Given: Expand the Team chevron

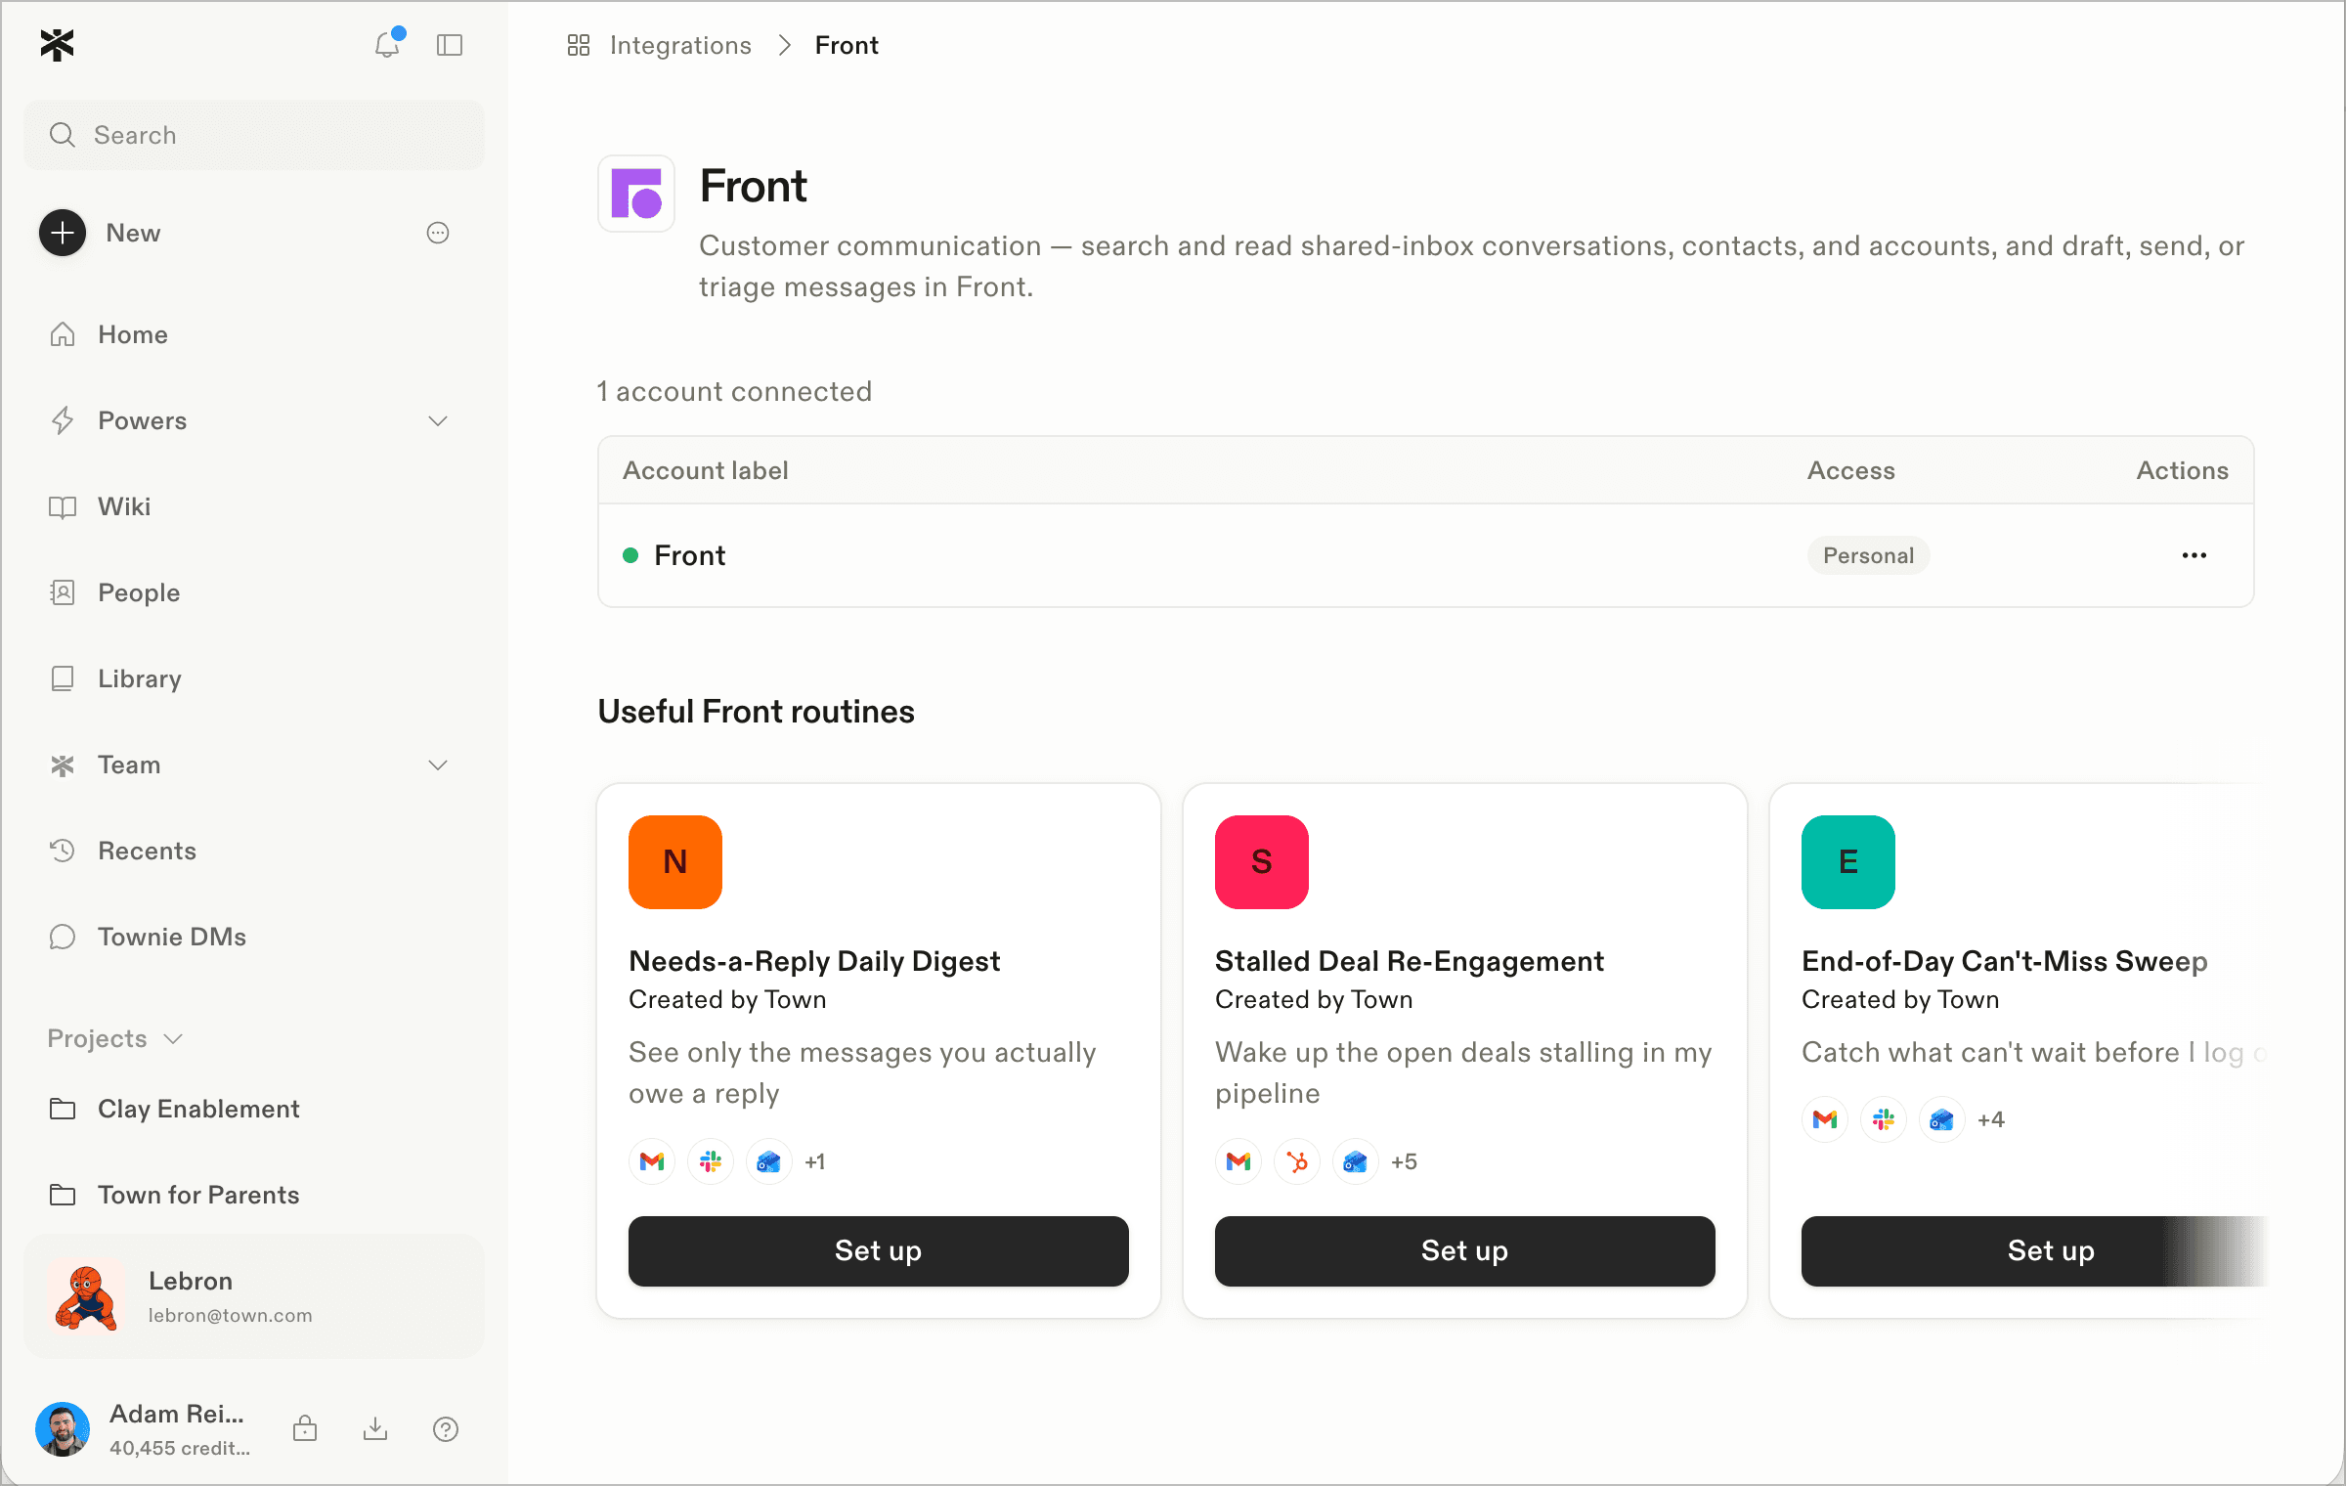Looking at the screenshot, I should [x=438, y=765].
